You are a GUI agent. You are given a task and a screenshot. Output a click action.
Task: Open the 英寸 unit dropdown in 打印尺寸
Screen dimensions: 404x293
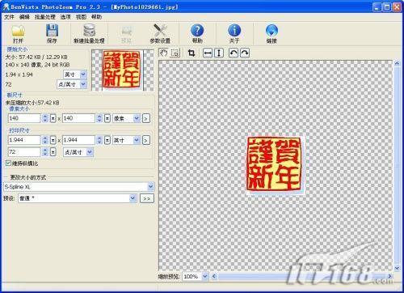click(x=137, y=140)
